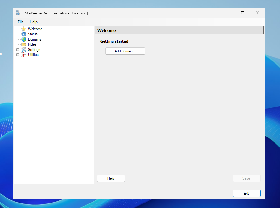This screenshot has width=280, height=208.
Task: Select the Welcome tree label
Action: pyautogui.click(x=35, y=29)
